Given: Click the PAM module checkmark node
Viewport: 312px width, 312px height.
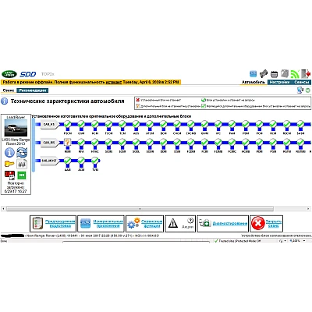Looking at the screenshot, I should [x=232, y=124].
